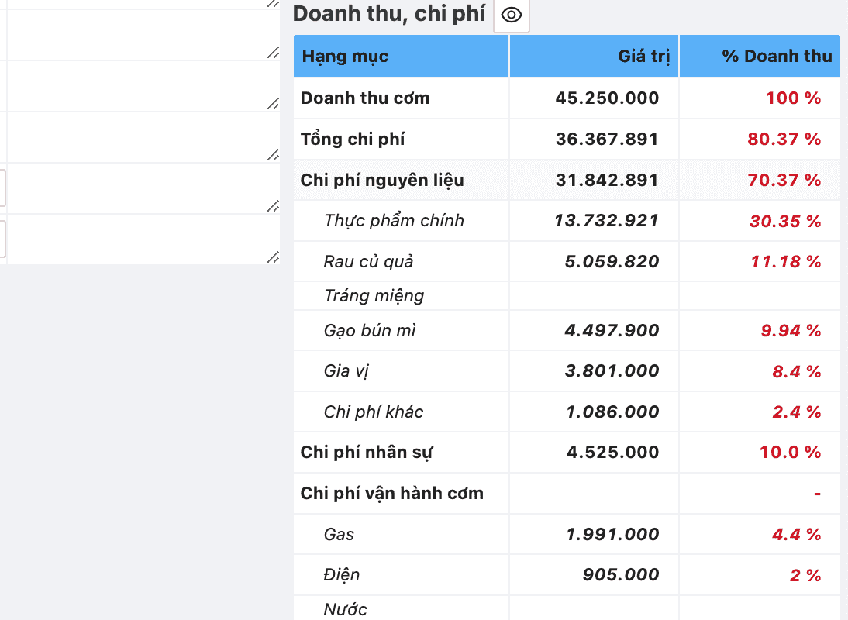Select the empty 'Nước' expense row
The image size is (848, 620).
pyautogui.click(x=346, y=610)
